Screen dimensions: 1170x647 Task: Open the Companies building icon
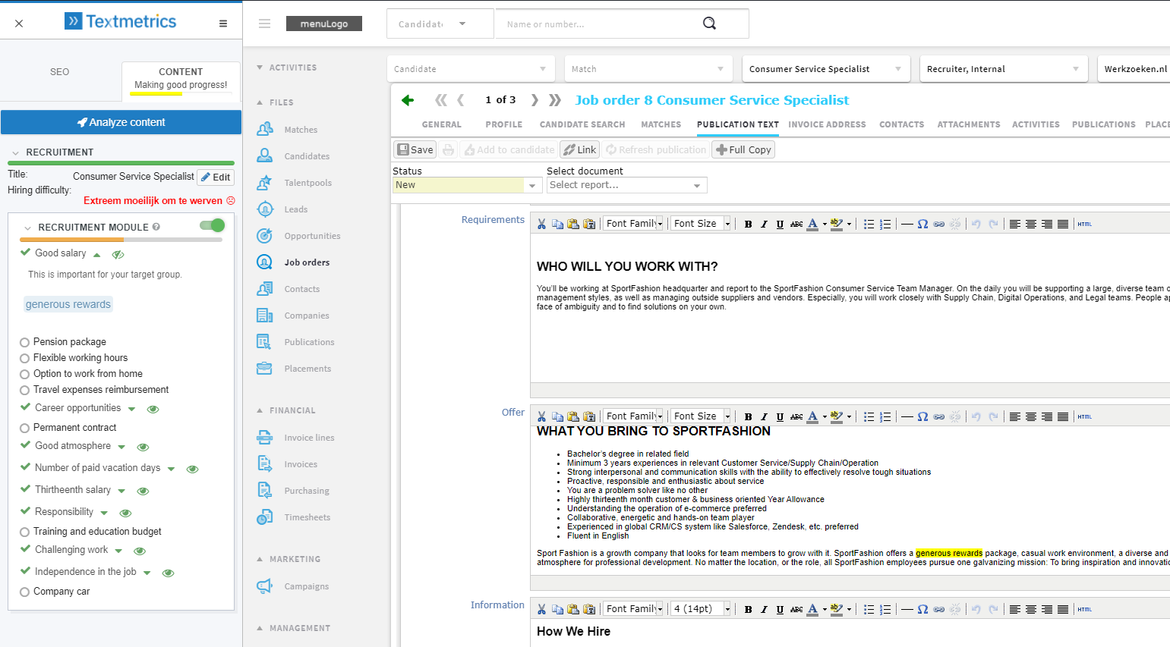coord(264,316)
